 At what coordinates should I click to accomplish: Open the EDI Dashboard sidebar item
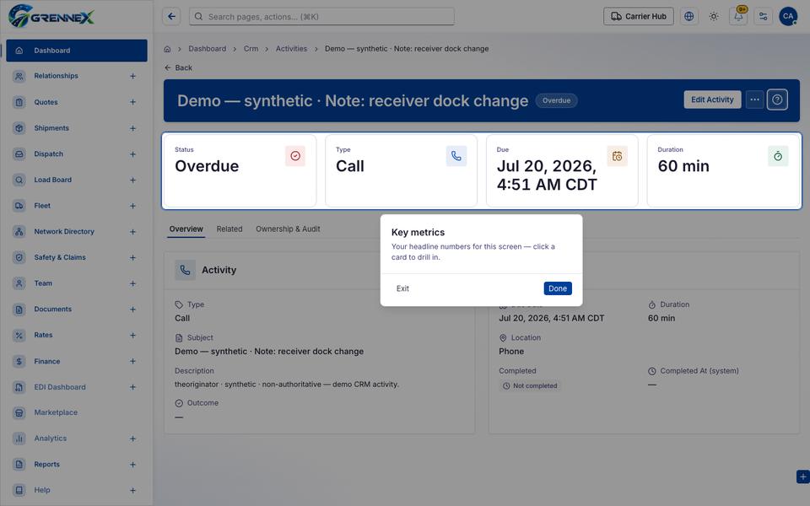point(77,387)
